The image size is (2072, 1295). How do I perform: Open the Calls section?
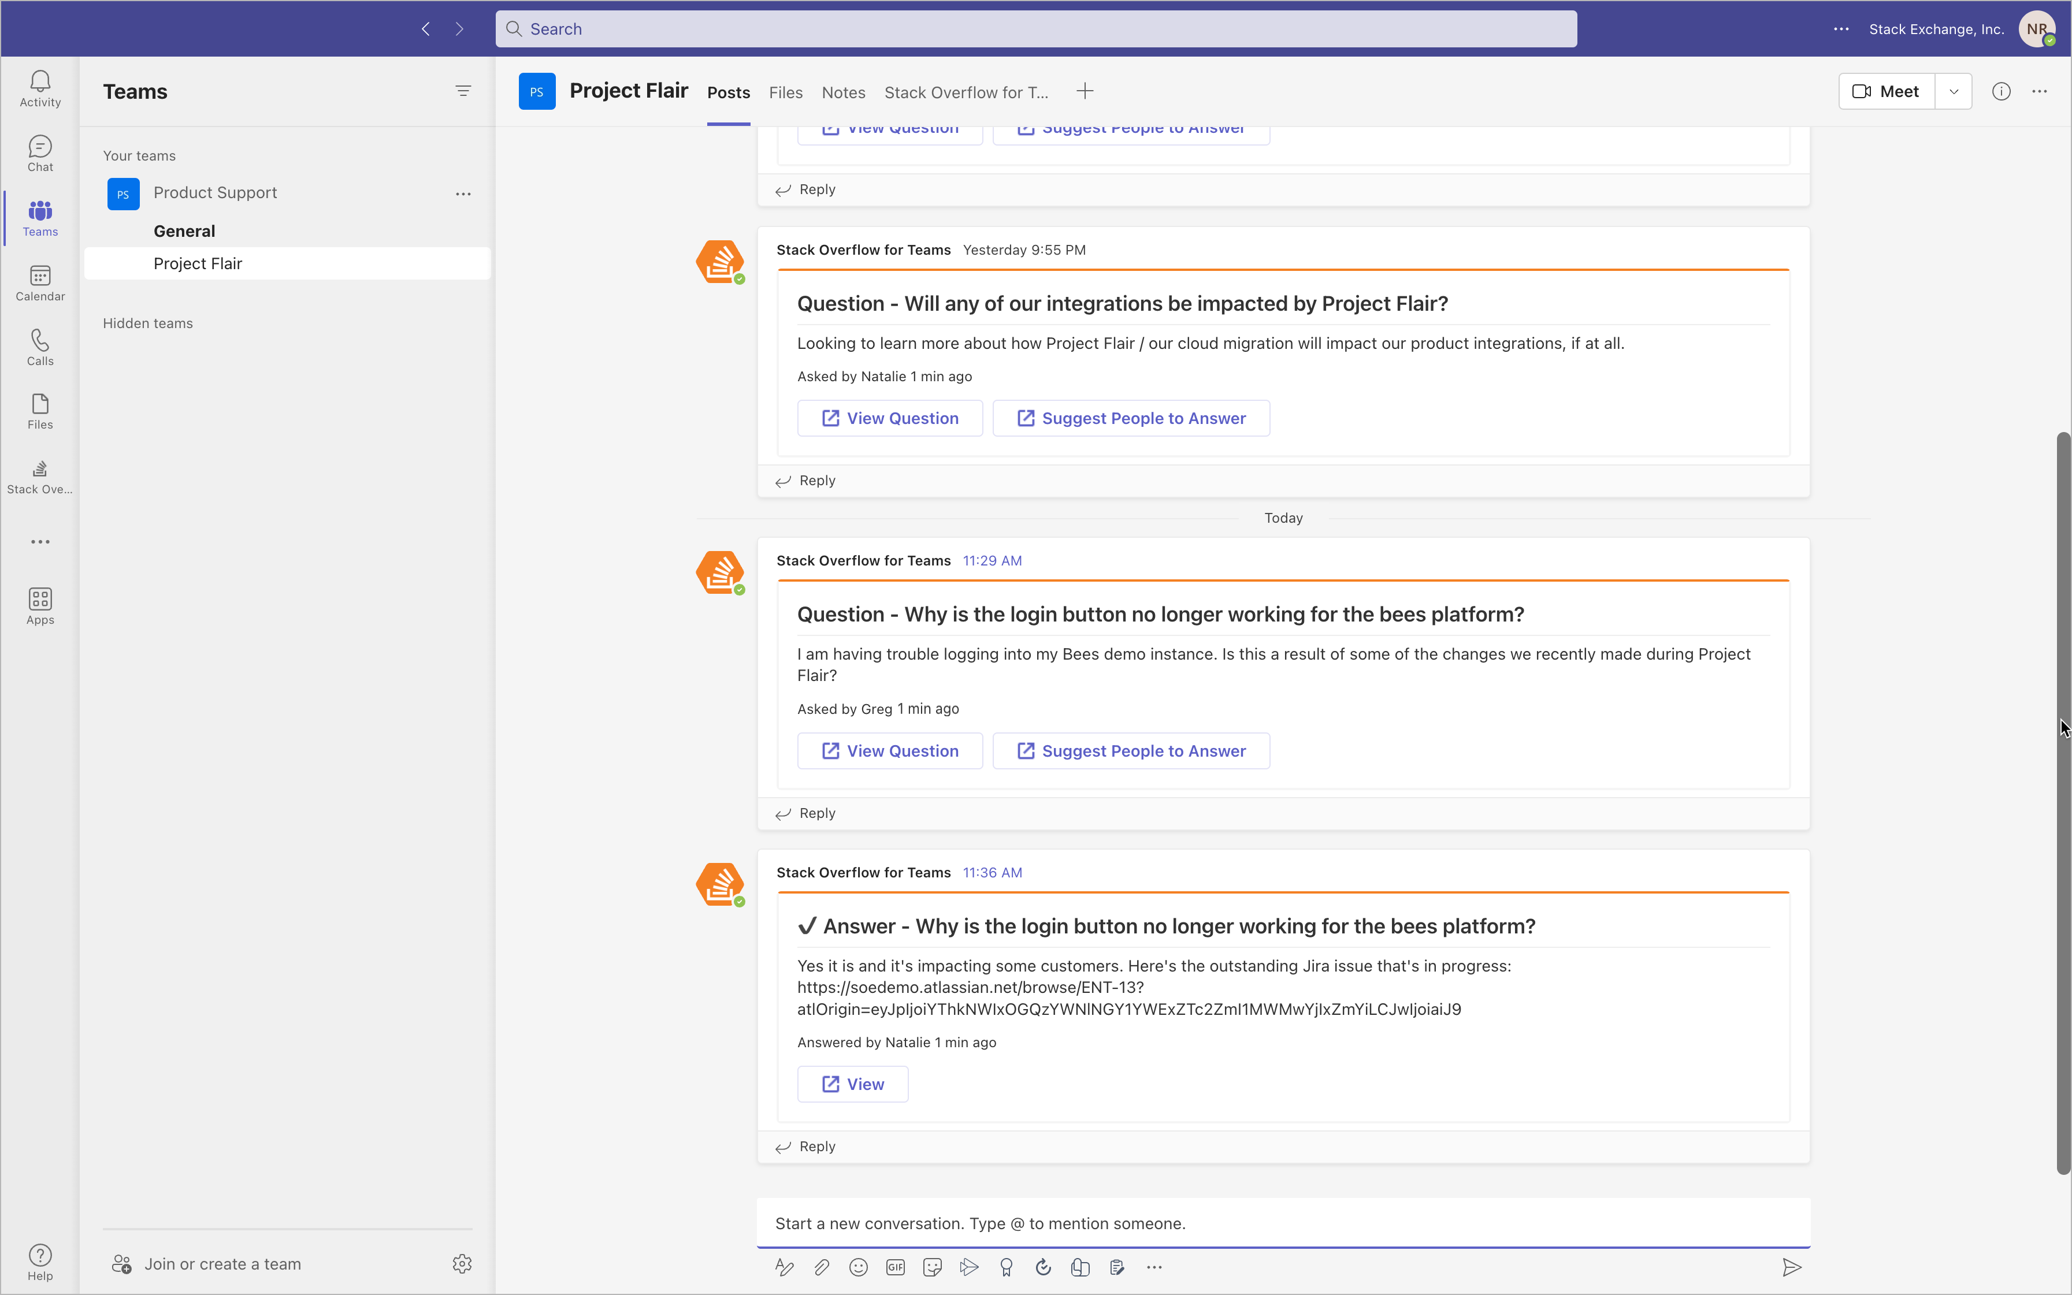click(40, 348)
